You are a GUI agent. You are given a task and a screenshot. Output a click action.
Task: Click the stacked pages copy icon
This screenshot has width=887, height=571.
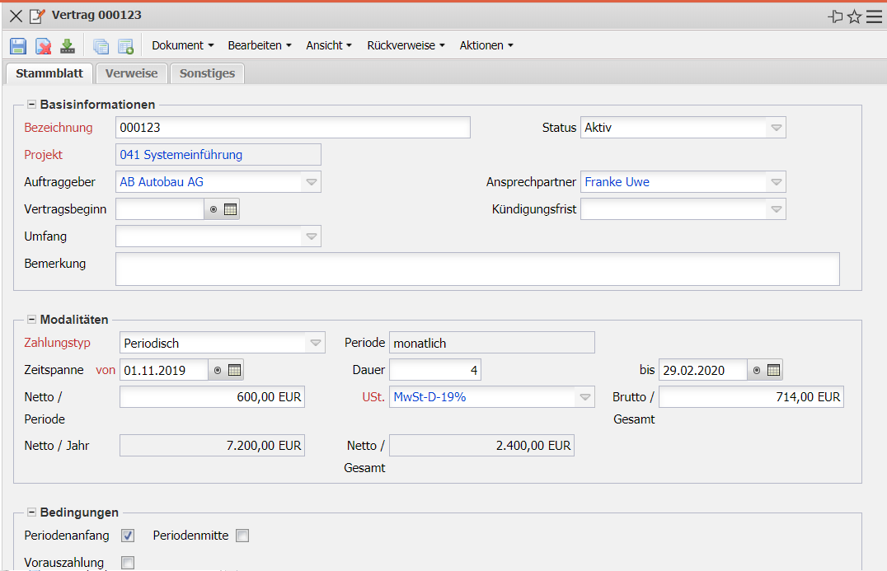(x=101, y=46)
